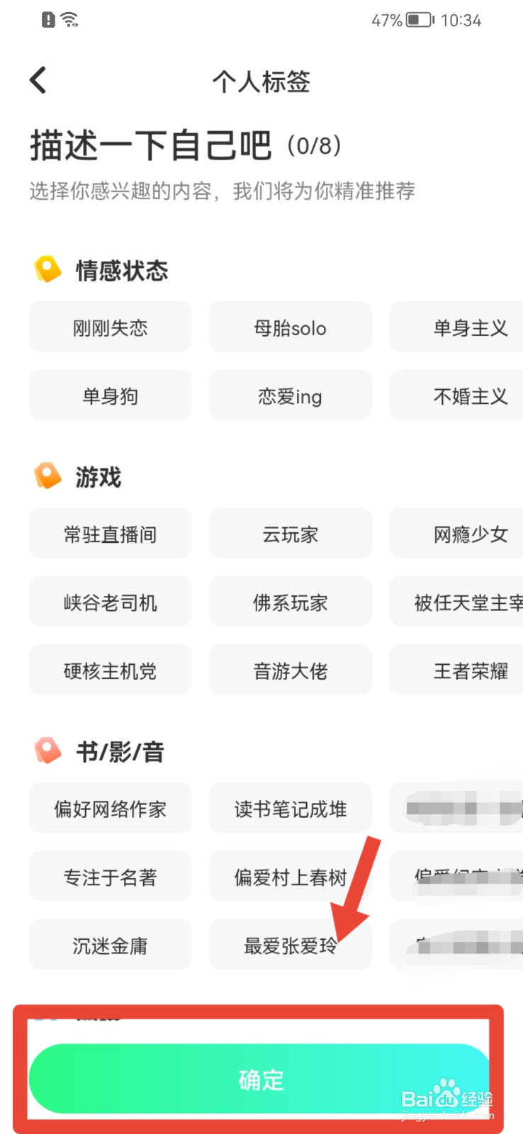Toggle the 母胎solo tag
This screenshot has height=1134, width=523.
coord(290,327)
